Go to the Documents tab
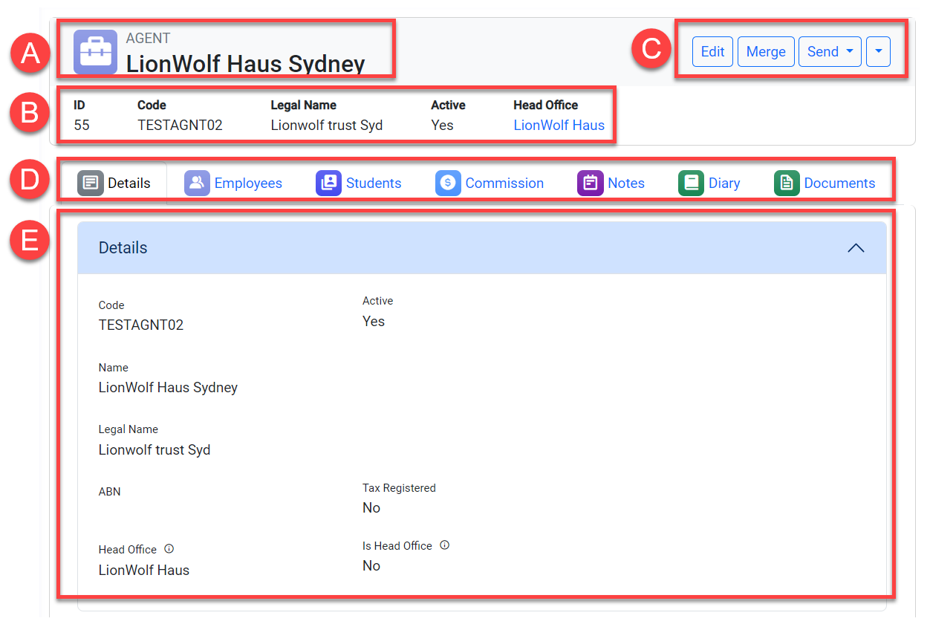 point(839,183)
